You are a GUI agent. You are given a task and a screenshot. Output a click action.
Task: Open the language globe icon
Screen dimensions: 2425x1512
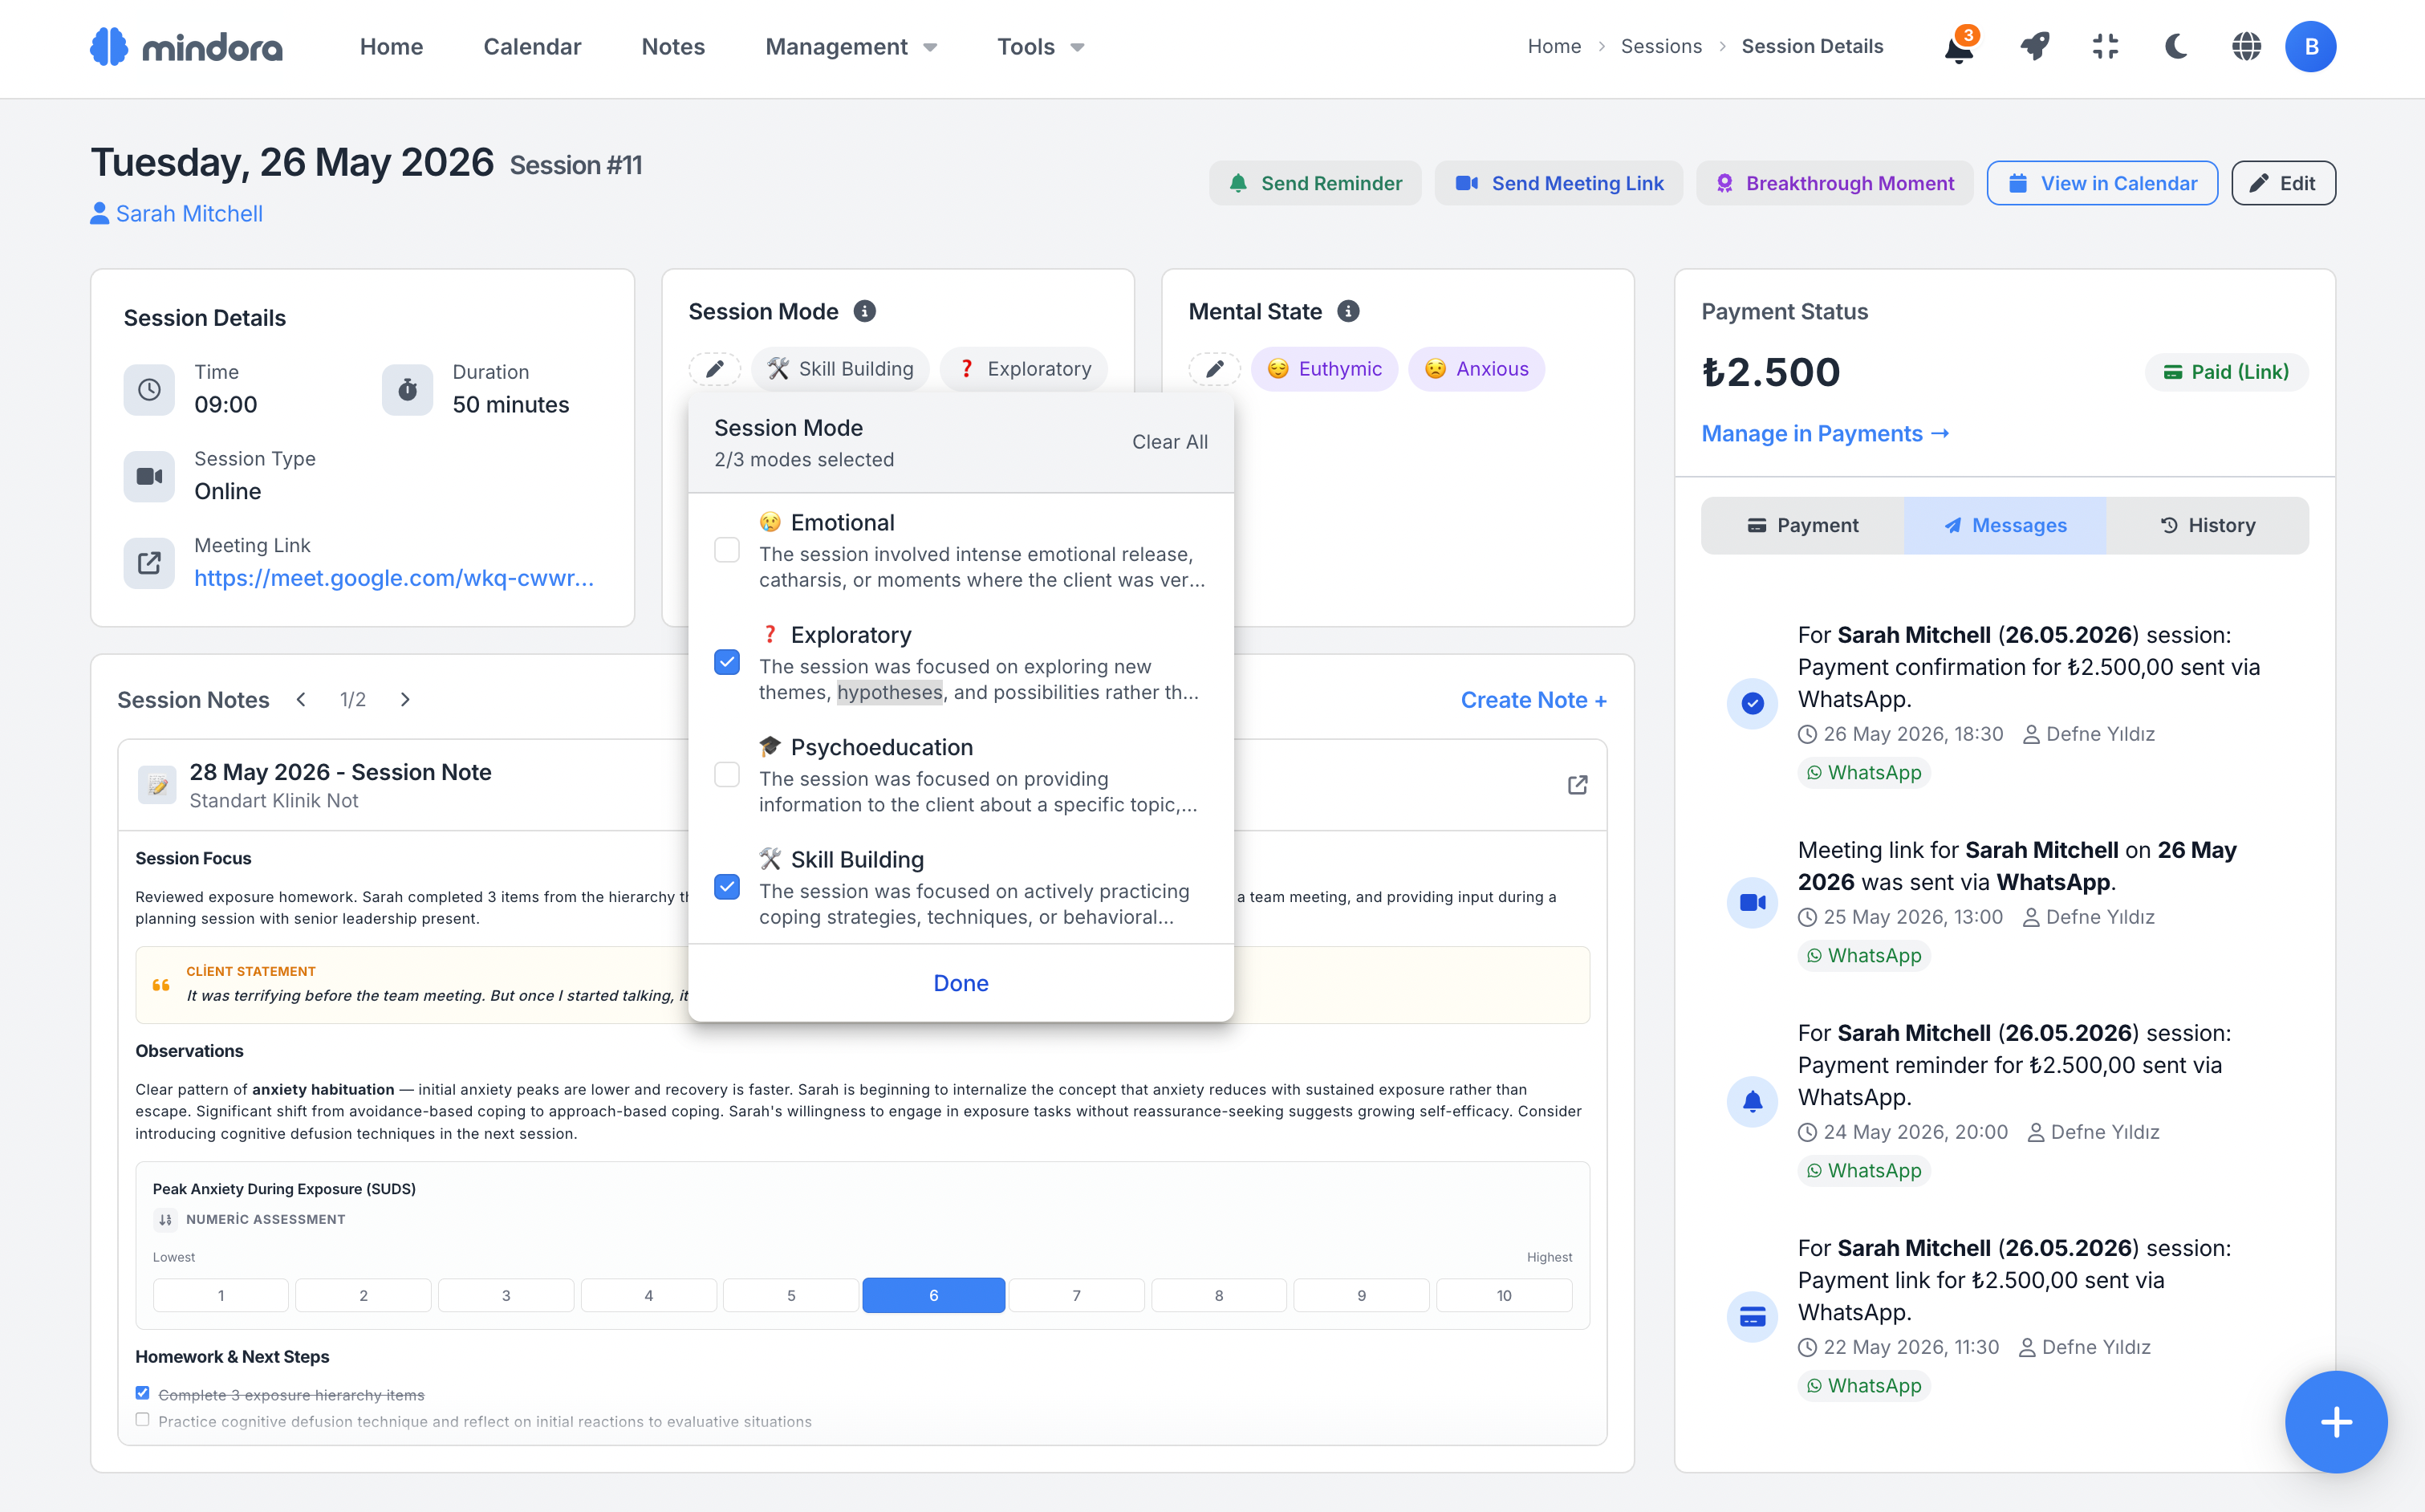pos(2246,47)
